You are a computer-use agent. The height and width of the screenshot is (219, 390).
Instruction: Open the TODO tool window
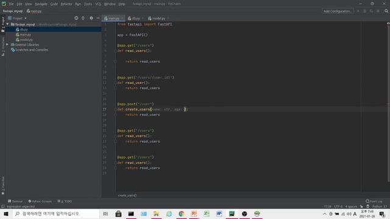click(65, 201)
